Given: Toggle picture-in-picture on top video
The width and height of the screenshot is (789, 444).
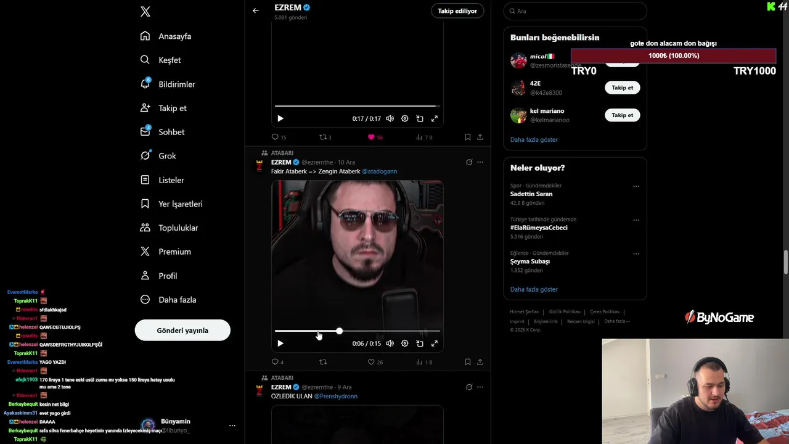Looking at the screenshot, I should pyautogui.click(x=420, y=118).
